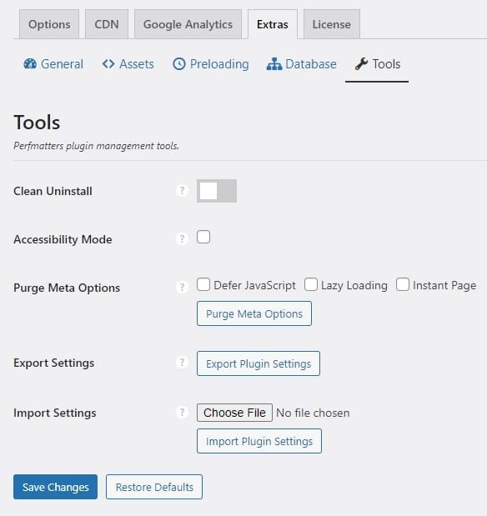Viewport: 487px width, 516px height.
Task: Click the Save Changes button
Action: click(55, 487)
